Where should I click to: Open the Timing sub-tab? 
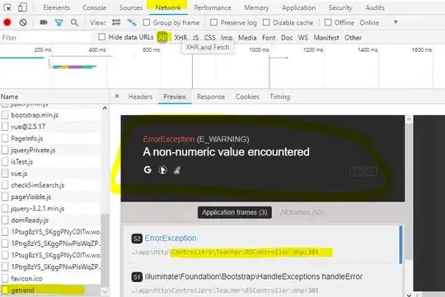pyautogui.click(x=280, y=96)
